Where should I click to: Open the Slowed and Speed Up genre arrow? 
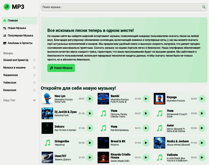pos(34,60)
